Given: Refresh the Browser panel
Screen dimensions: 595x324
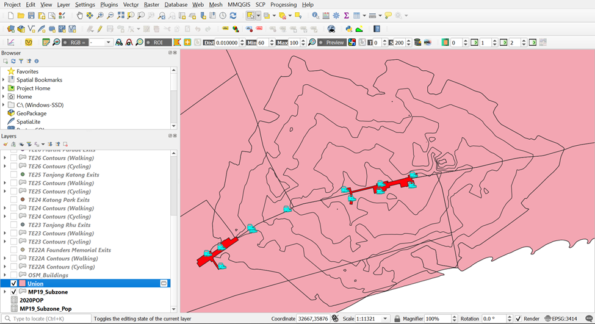Looking at the screenshot, I should click(x=13, y=62).
